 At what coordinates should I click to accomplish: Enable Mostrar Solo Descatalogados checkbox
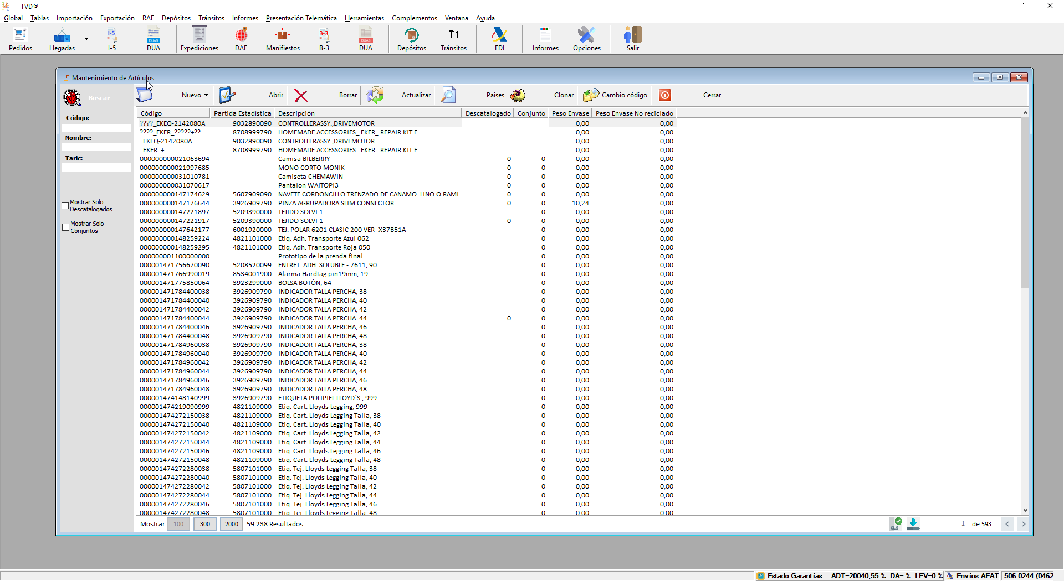[65, 206]
